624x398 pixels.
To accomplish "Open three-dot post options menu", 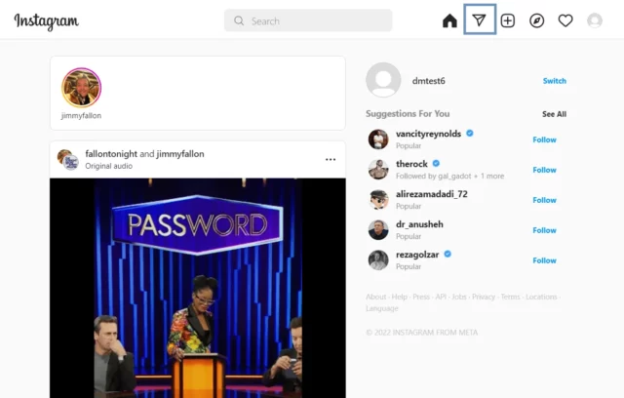I will pos(331,160).
